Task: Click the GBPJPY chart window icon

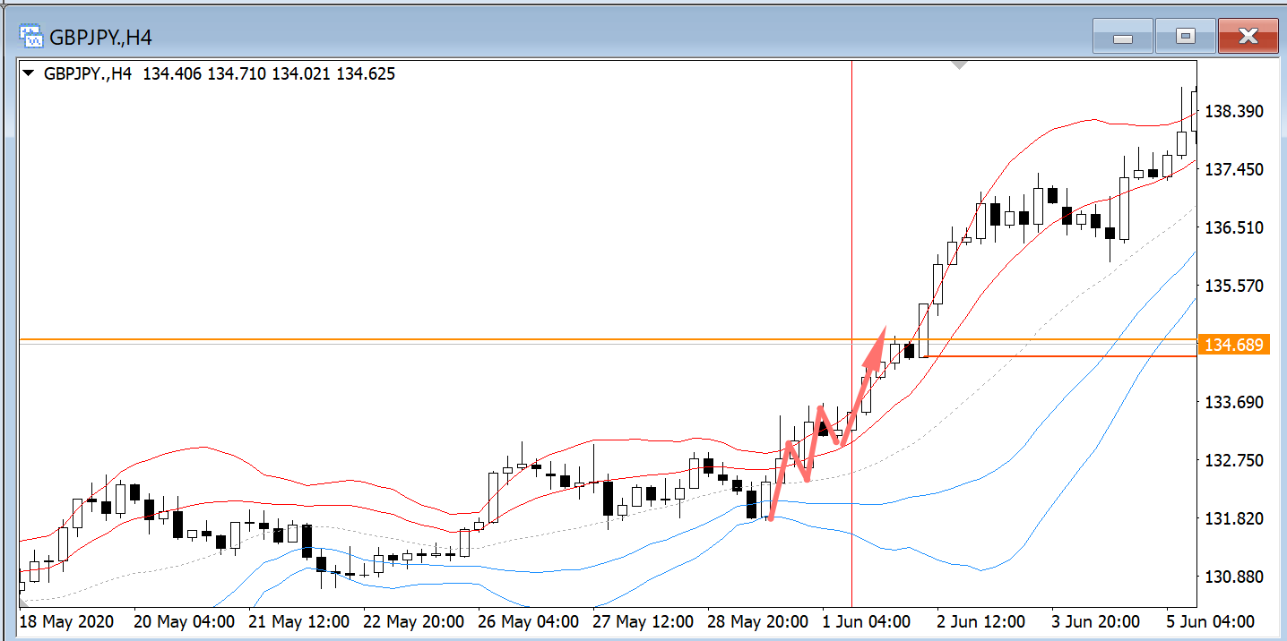Action: click(31, 37)
